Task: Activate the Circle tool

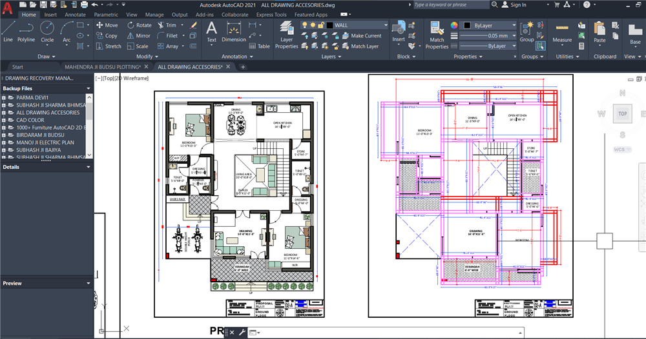Action: (47, 31)
